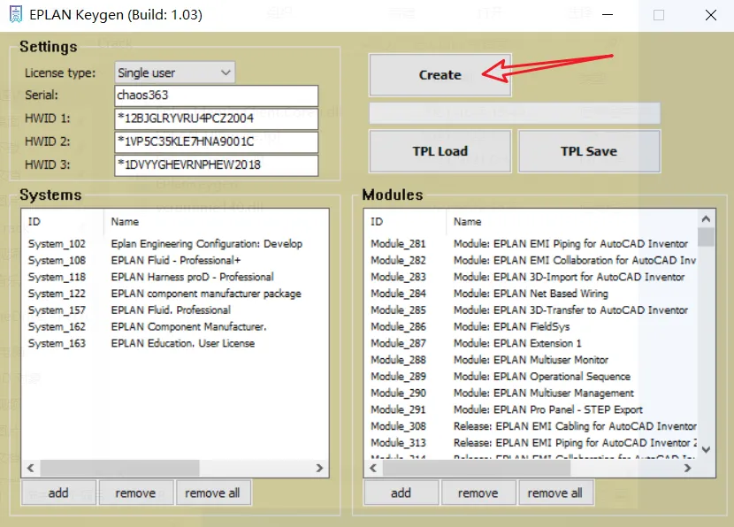
Task: Click the Modules horizontal scrollbar thumb
Action: (x=477, y=468)
